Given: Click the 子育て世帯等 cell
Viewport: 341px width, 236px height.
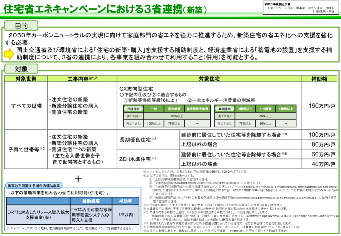Looking at the screenshot, I should 26,149.
